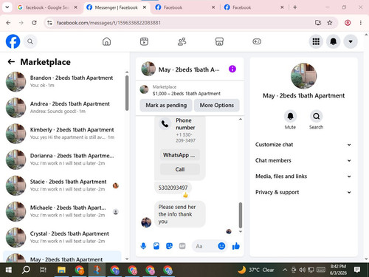The image size is (369, 277).
Task: Open Windows Start menu
Action: pyautogui.click(x=9, y=270)
